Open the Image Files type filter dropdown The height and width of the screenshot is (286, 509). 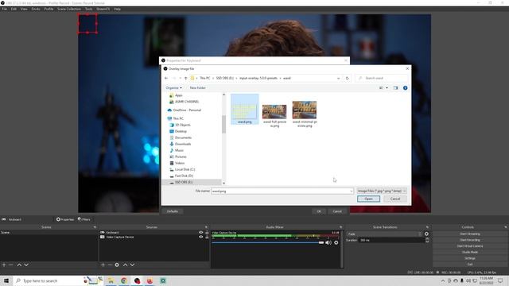(x=382, y=191)
